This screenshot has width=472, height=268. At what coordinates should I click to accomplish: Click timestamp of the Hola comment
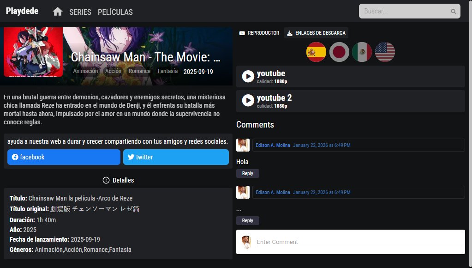(322, 145)
